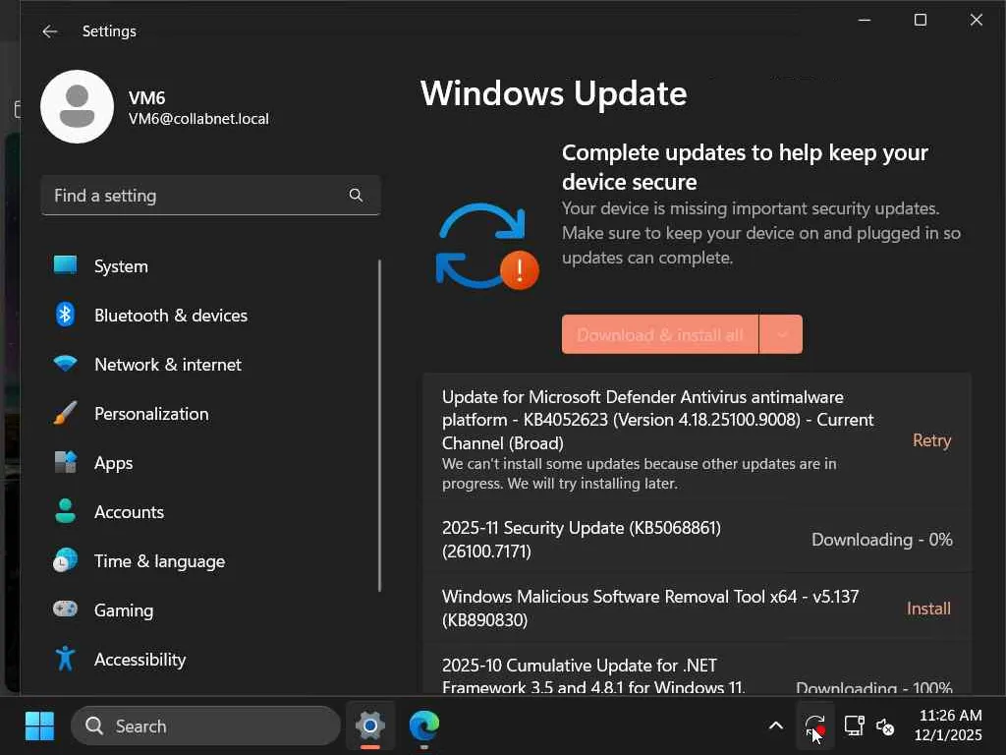
Task: Minimize the Settings window
Action: (865, 20)
